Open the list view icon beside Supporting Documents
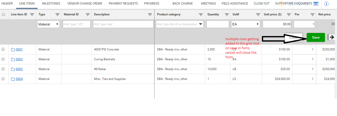Viewport: 337px width, 116px height. click(x=316, y=4)
